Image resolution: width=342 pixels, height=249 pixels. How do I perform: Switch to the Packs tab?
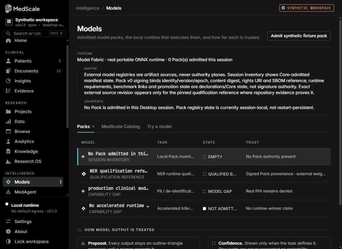tap(86, 127)
